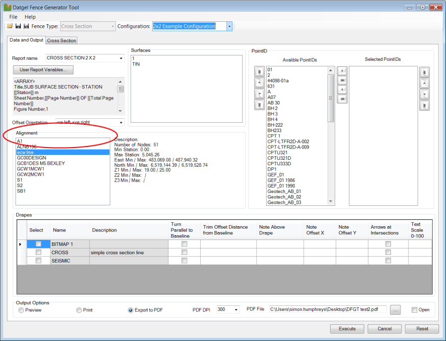
Task: Move to bottom in Selected PointIDs list
Action: [x=424, y=105]
